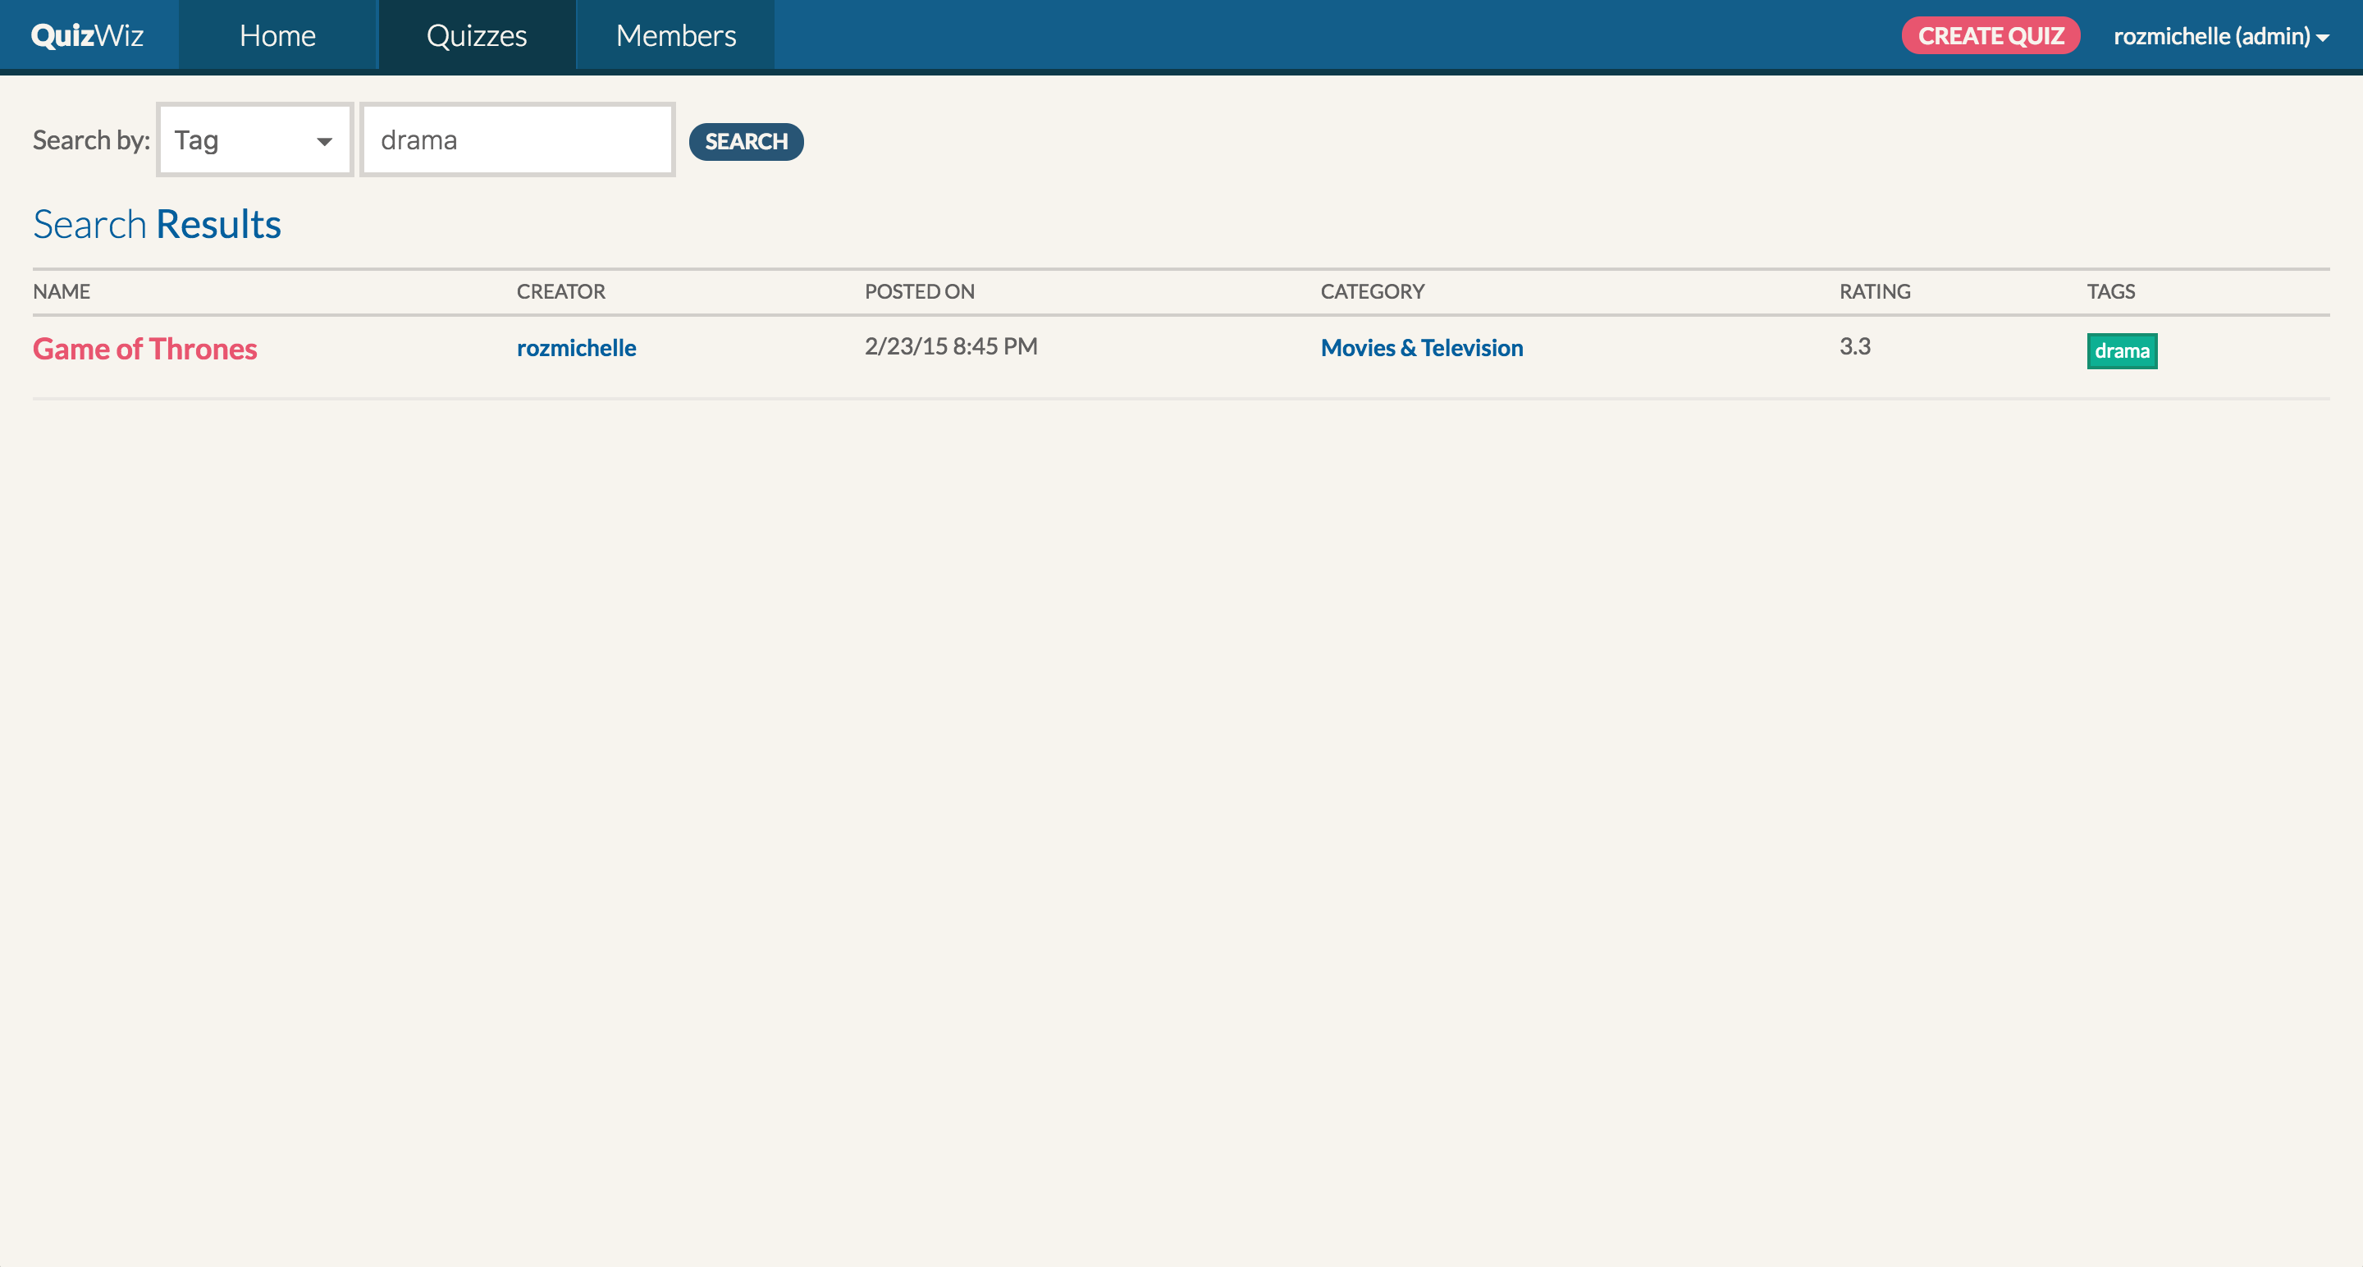Screen dimensions: 2363x1267
Task: Click the TAGS column header
Action: pyautogui.click(x=2111, y=292)
